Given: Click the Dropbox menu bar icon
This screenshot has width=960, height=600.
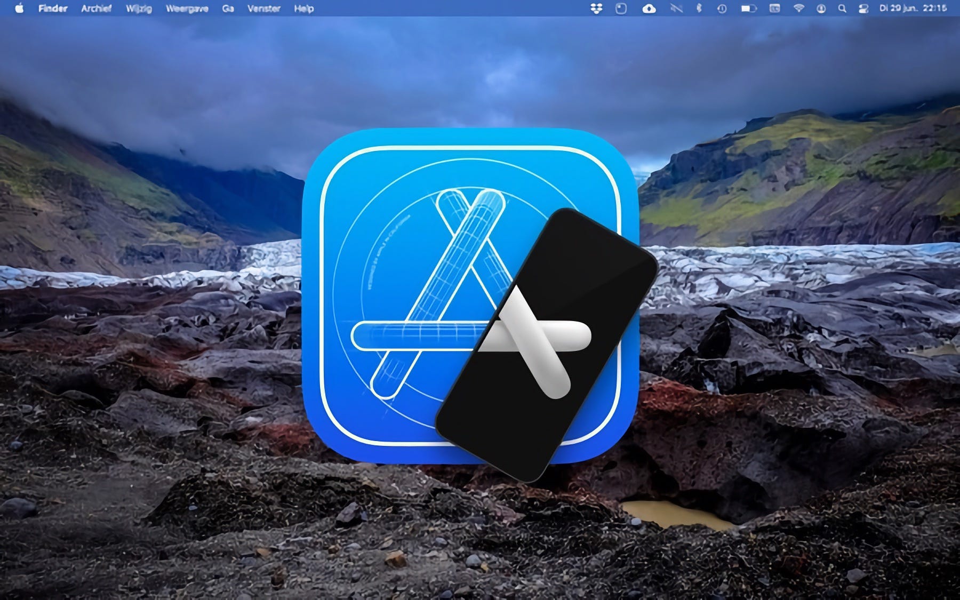Looking at the screenshot, I should point(597,9).
